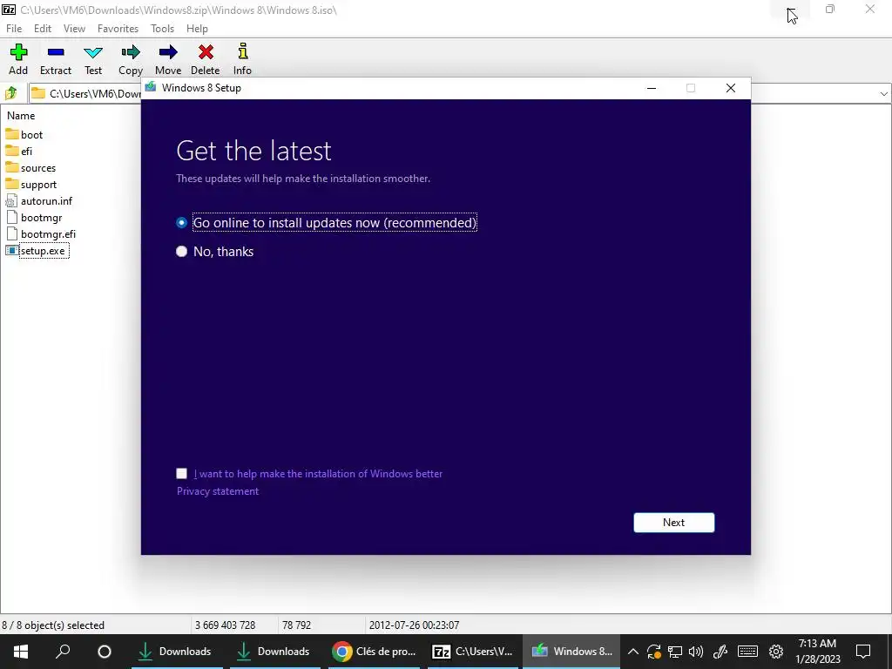Screen dimensions: 892x669
Task: Click the sync refresh tray icon
Action: [653, 652]
